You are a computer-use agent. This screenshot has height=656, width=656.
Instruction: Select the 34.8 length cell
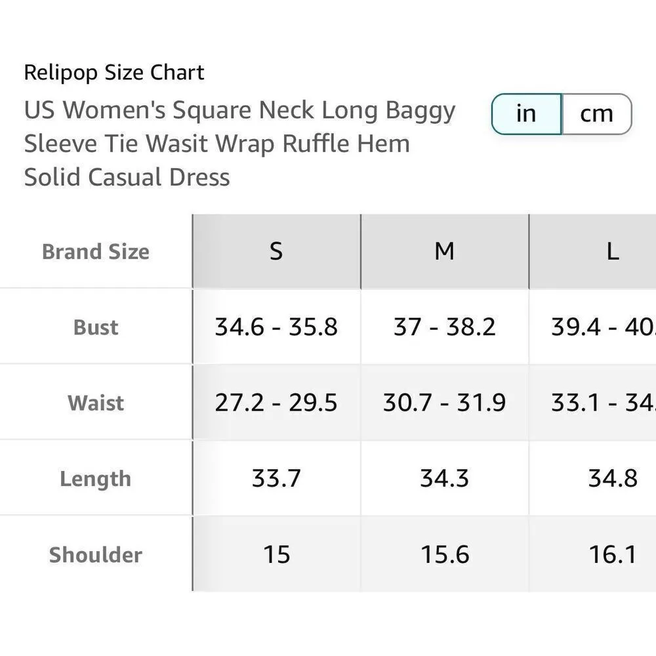(612, 478)
